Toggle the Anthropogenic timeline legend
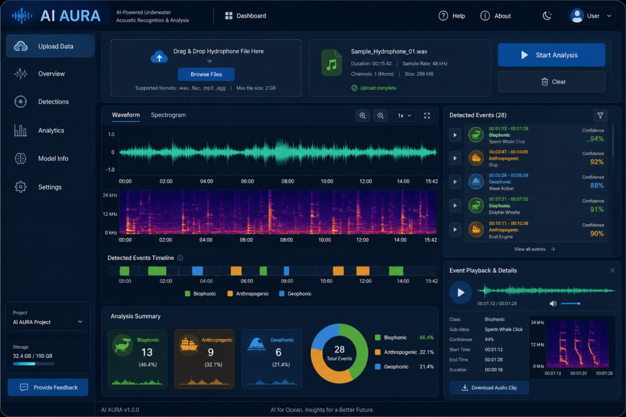Screen dimensions: 626x417 pyautogui.click(x=248, y=294)
